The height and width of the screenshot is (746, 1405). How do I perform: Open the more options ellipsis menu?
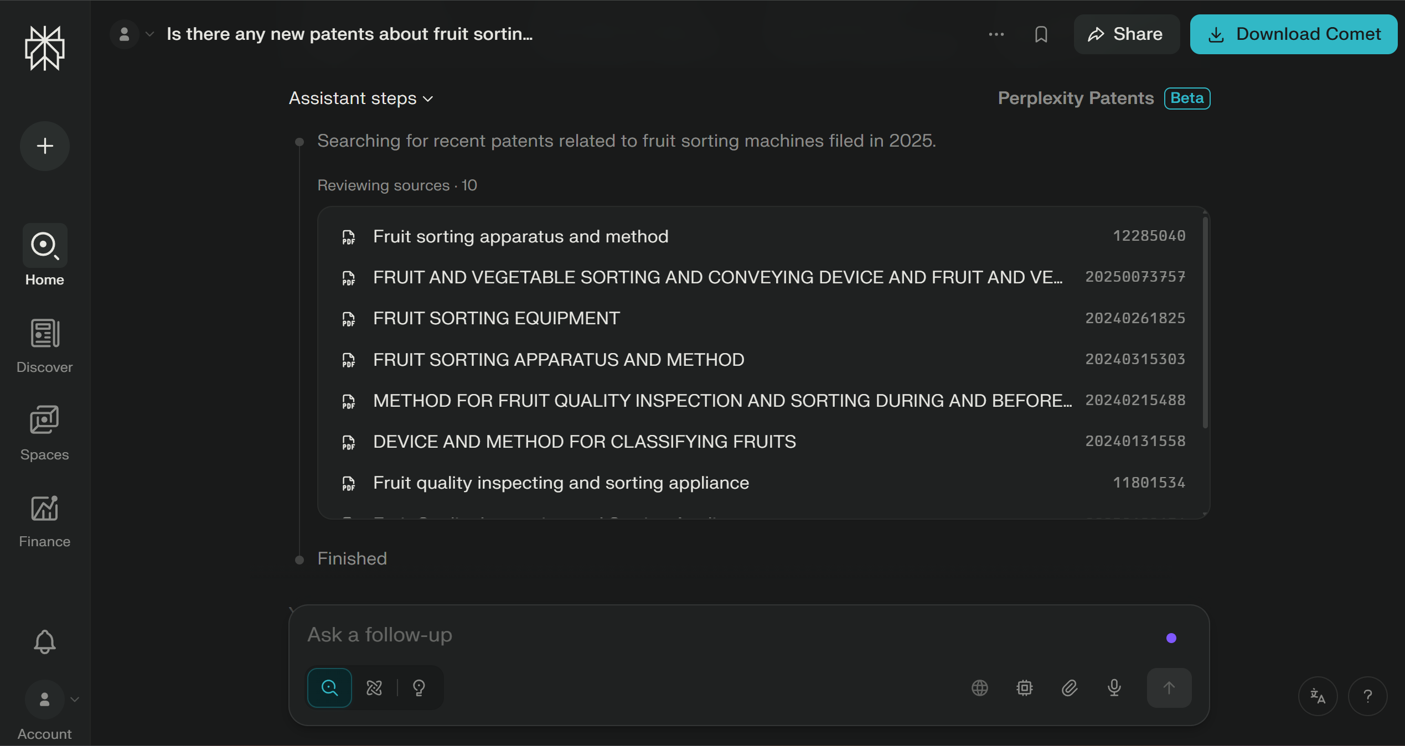(995, 34)
